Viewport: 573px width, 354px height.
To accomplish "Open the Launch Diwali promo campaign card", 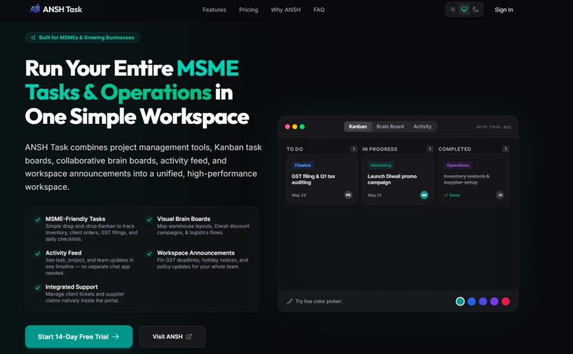I will click(x=398, y=179).
